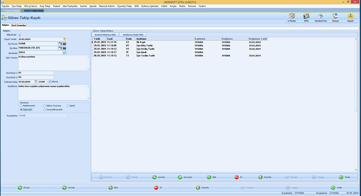This screenshot has height=196, width=361.
Task: Click Sil in the bottom record bar
Action: tap(158, 188)
